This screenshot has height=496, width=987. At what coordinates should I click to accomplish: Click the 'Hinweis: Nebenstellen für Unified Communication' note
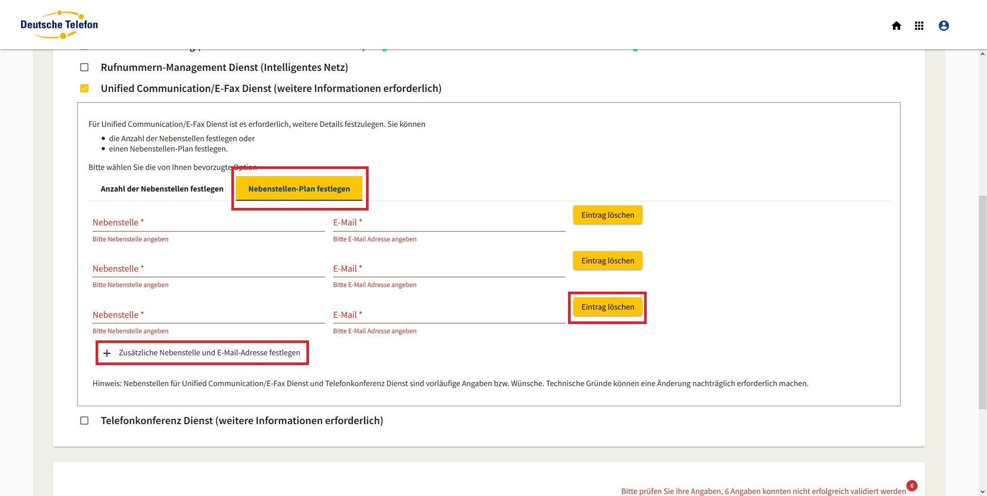tap(450, 384)
